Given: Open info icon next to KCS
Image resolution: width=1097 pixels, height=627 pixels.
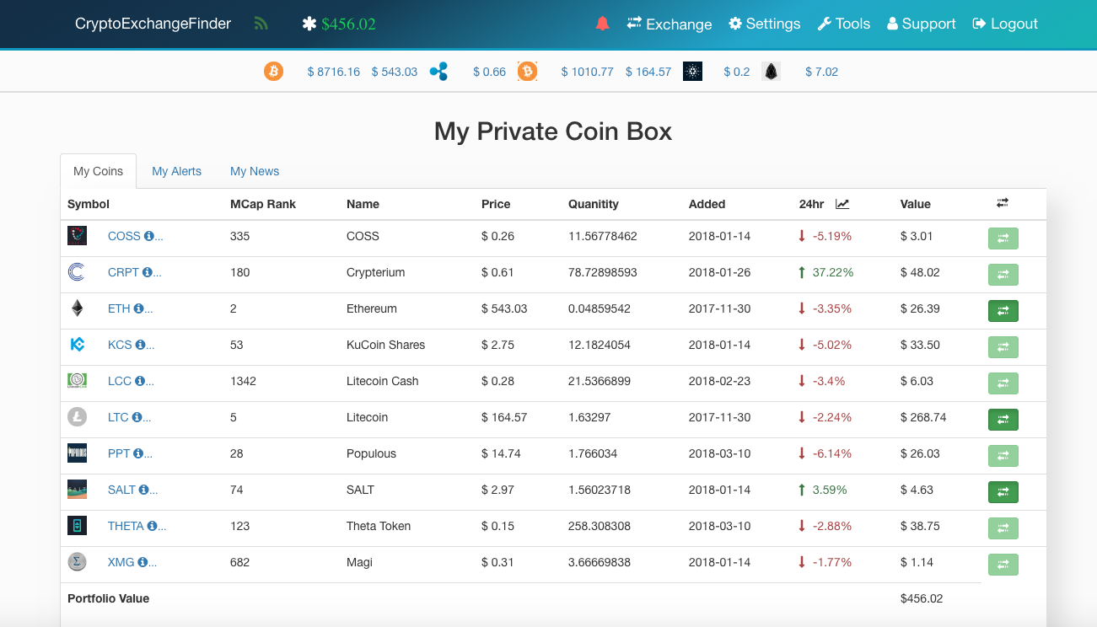Looking at the screenshot, I should [x=140, y=345].
